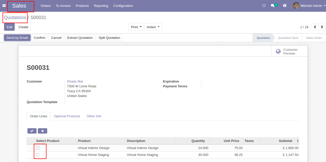Select Quotation status stage
This screenshot has width=326, height=162.
click(x=263, y=38)
